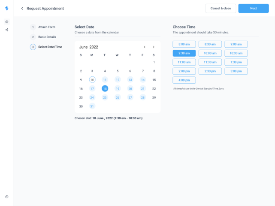This screenshot has width=275, height=206.
Task: Click the Next button
Action: click(x=253, y=8)
